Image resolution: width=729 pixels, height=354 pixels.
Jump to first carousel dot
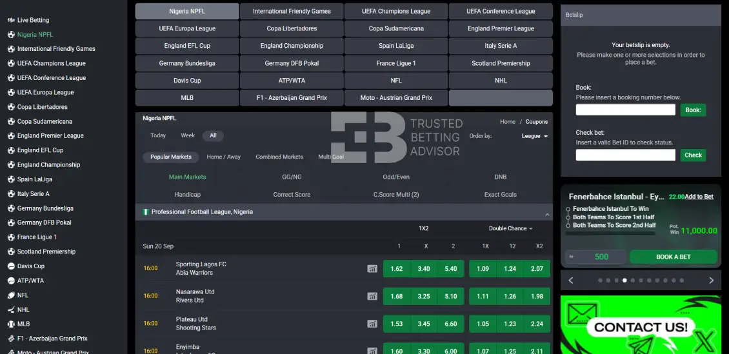click(x=600, y=280)
